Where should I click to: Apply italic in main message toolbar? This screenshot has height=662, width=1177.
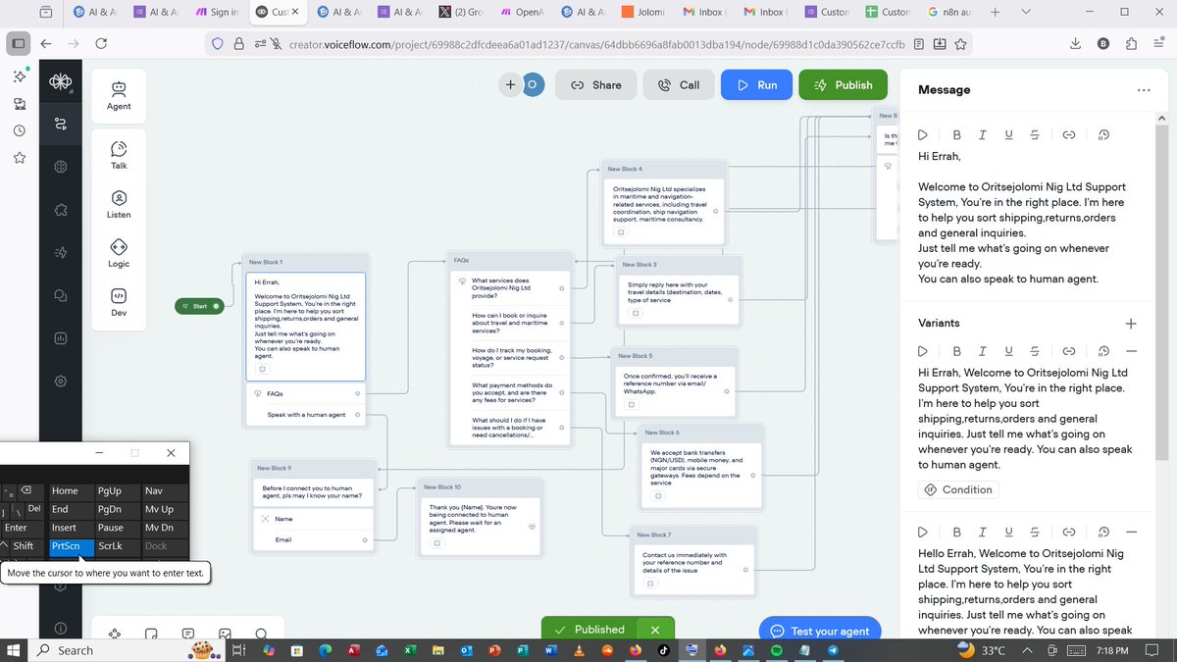pyautogui.click(x=983, y=134)
